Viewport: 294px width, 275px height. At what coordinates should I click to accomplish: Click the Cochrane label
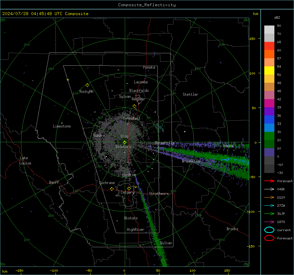pos(107,183)
